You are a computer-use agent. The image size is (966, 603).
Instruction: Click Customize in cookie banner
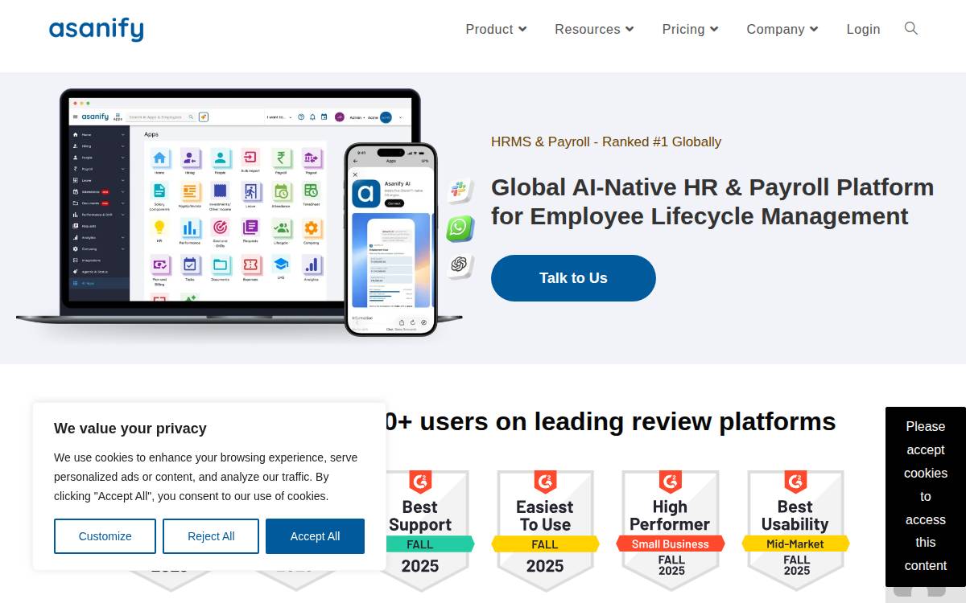click(105, 536)
